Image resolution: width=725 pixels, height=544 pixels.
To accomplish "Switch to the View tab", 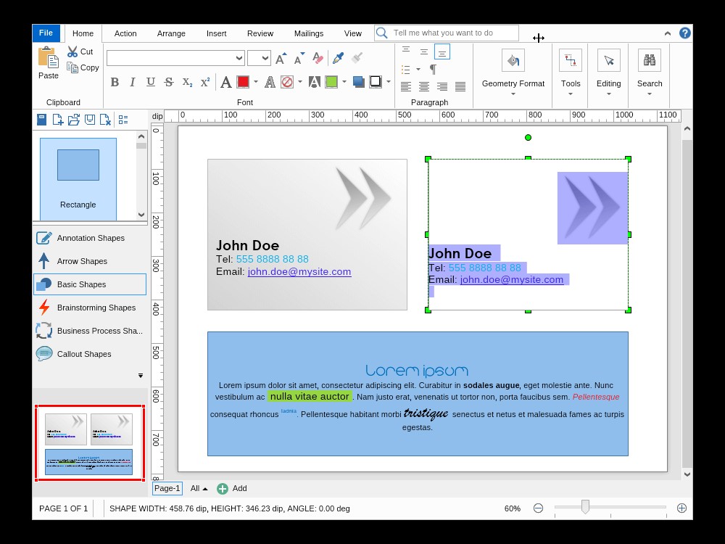I will (x=353, y=33).
